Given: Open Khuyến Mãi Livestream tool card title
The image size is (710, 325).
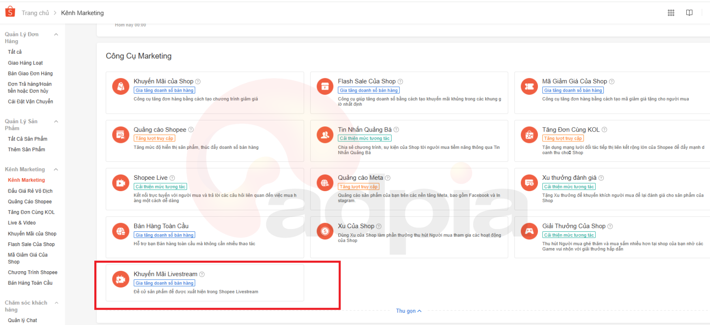Looking at the screenshot, I should pyautogui.click(x=165, y=274).
